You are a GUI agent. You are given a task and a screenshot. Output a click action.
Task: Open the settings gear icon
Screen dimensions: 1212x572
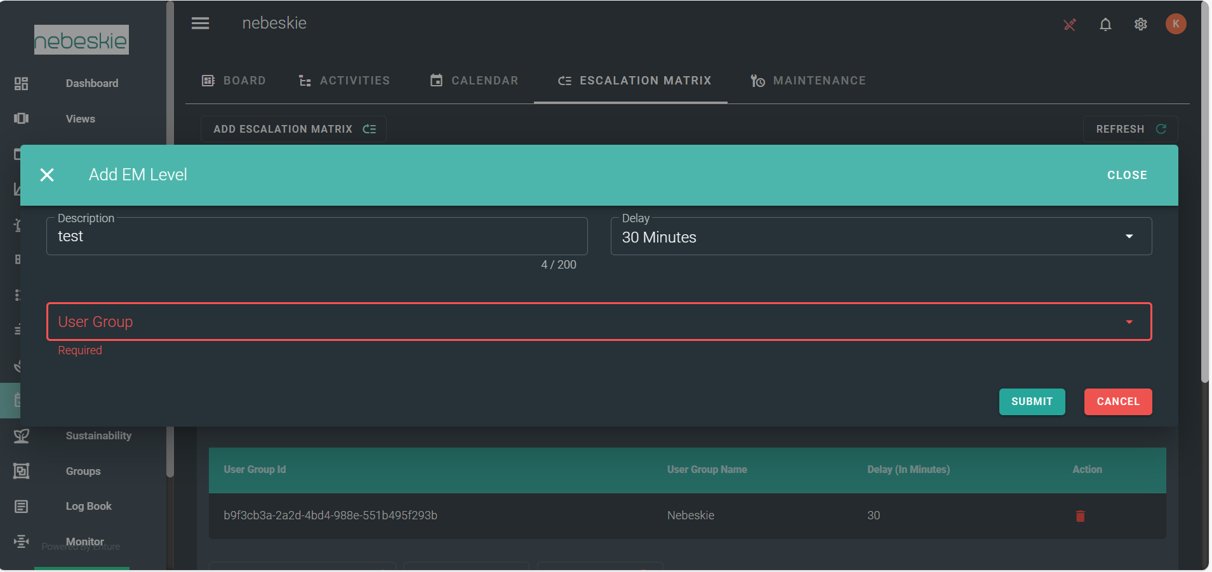pos(1141,24)
